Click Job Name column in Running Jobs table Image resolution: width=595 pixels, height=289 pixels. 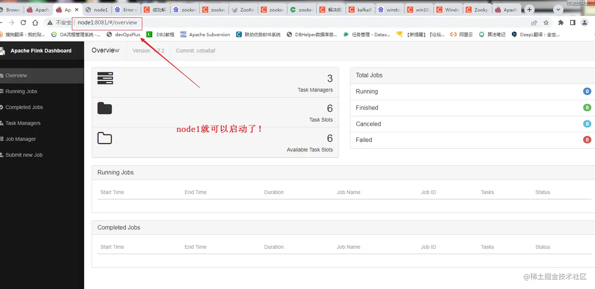point(348,192)
